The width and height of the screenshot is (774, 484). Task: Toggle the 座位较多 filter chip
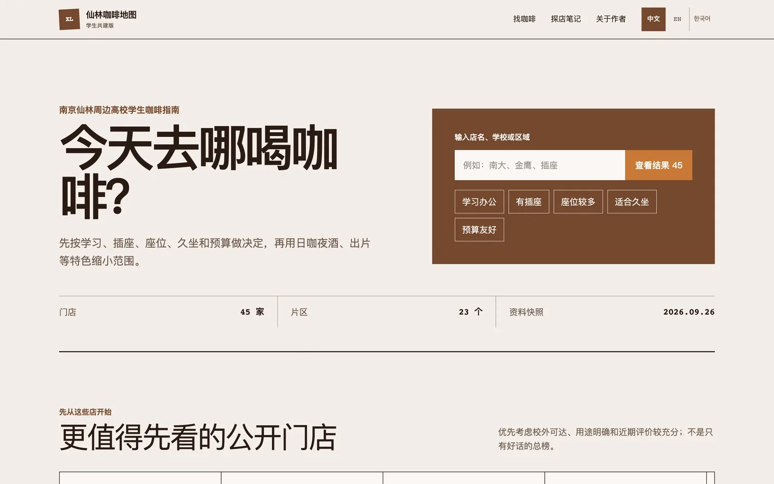coord(578,202)
